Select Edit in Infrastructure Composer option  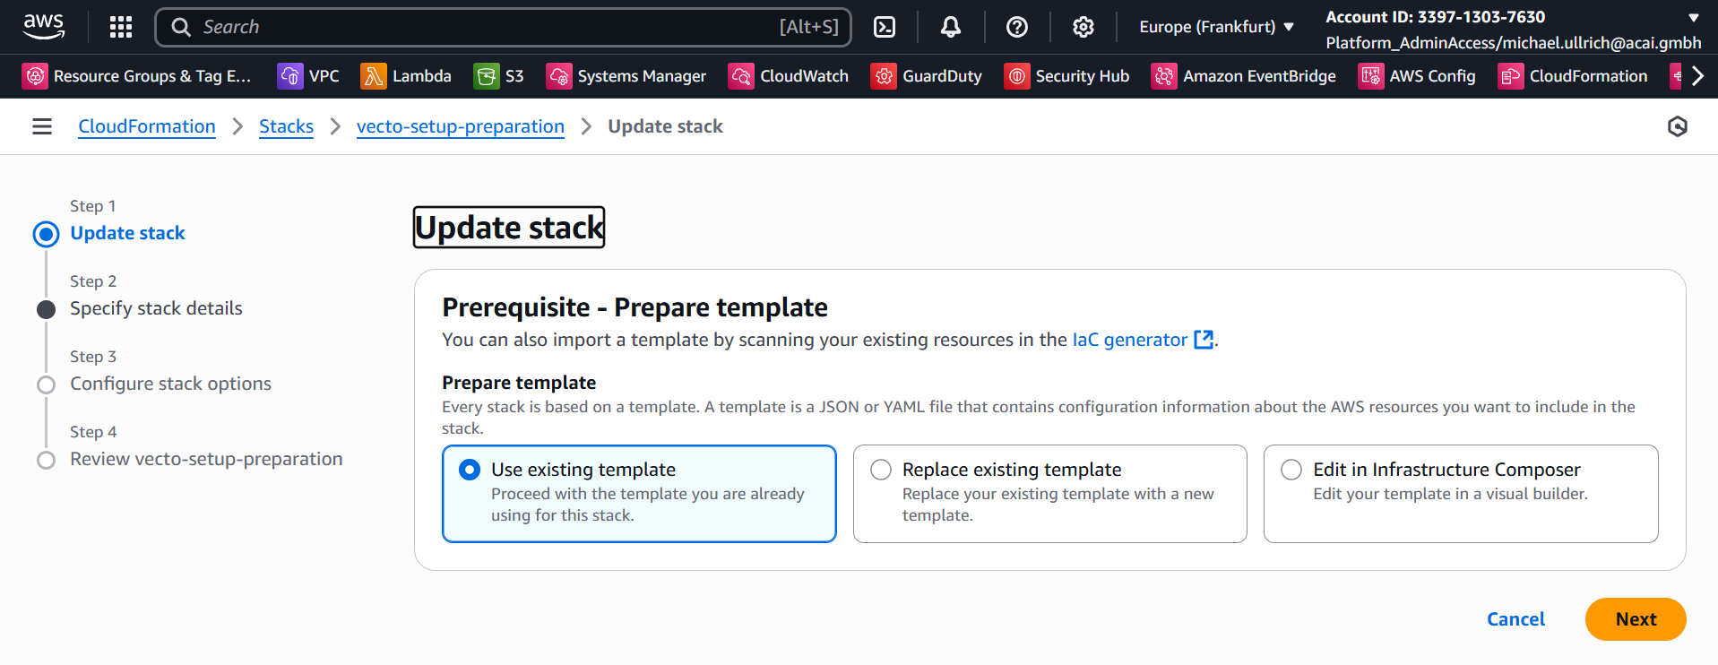point(1461,494)
